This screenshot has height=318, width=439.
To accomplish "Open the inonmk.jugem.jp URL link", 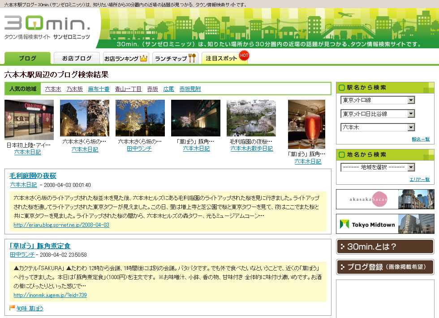I will click(x=50, y=295).
